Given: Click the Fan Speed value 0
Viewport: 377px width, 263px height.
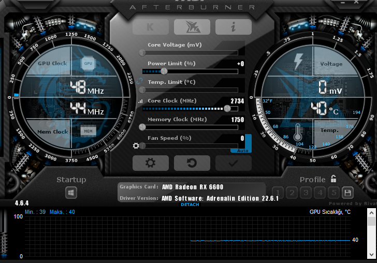Looking at the screenshot, I should pos(242,138).
